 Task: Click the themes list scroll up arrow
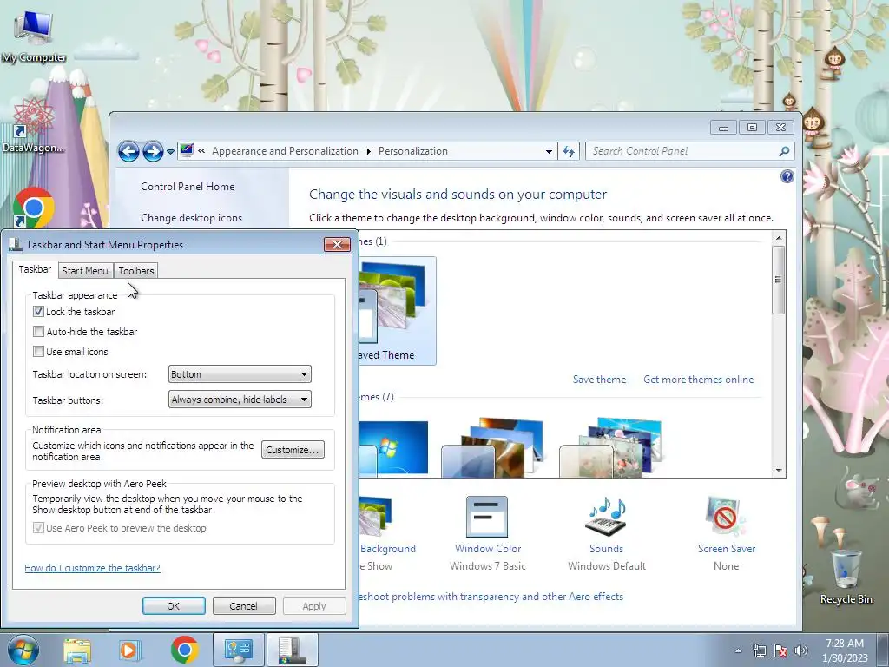click(x=779, y=238)
